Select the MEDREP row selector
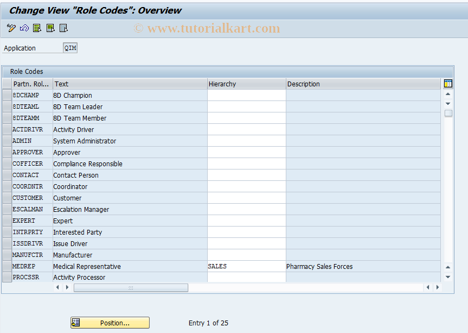The height and width of the screenshot is (333, 468). pyautogui.click(x=7, y=266)
